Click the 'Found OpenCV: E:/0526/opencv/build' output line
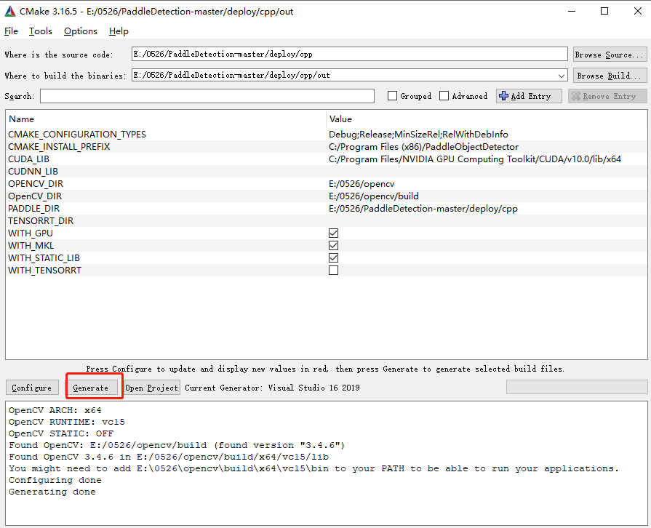 (x=177, y=445)
